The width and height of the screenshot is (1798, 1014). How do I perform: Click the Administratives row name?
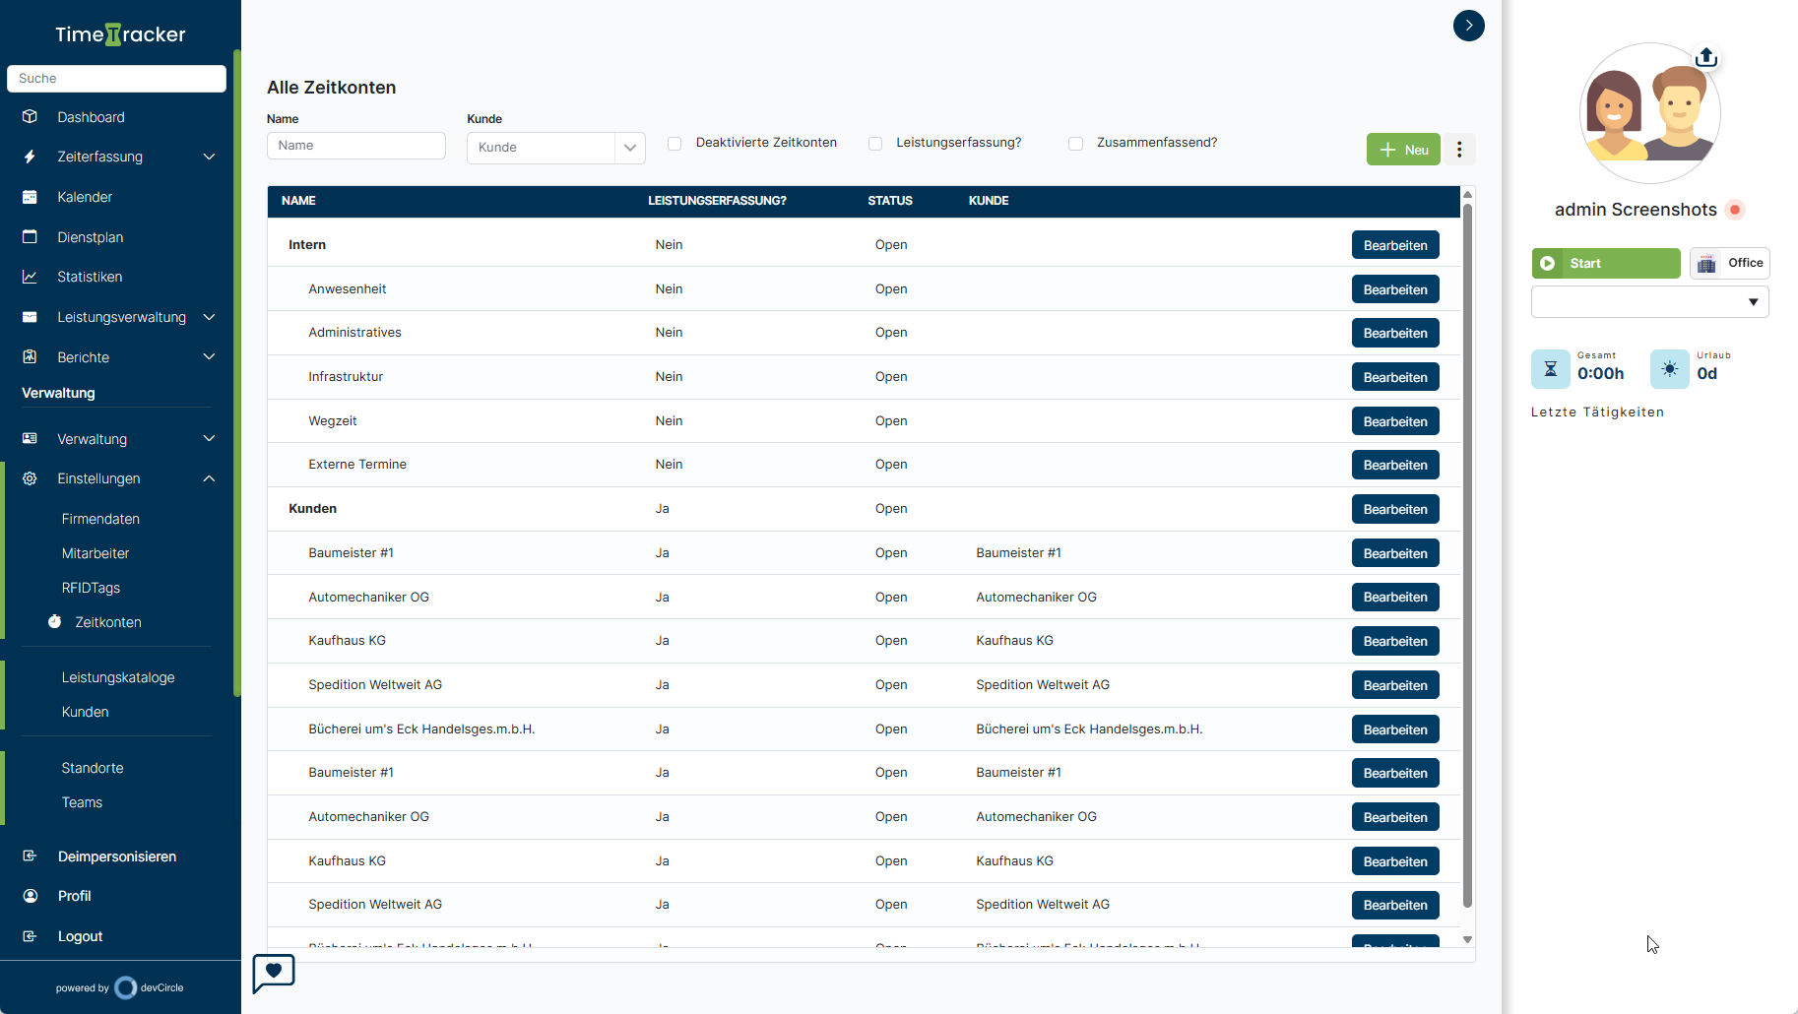[x=354, y=333]
